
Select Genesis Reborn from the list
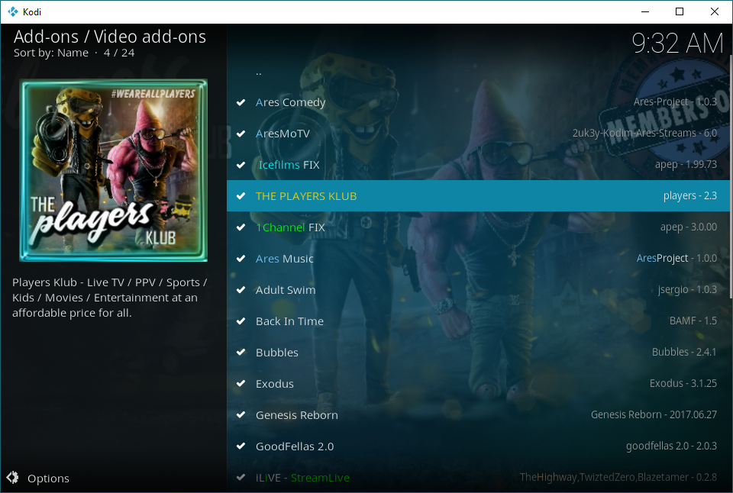point(296,415)
